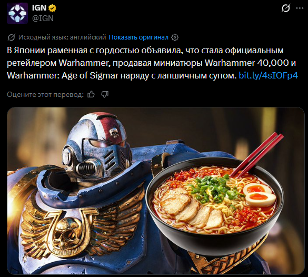Click the gold verified badge next to IGN

(53, 8)
